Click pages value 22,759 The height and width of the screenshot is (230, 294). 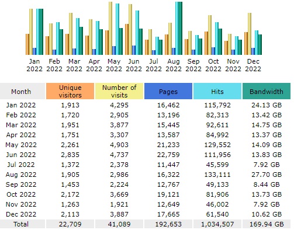click(x=168, y=155)
